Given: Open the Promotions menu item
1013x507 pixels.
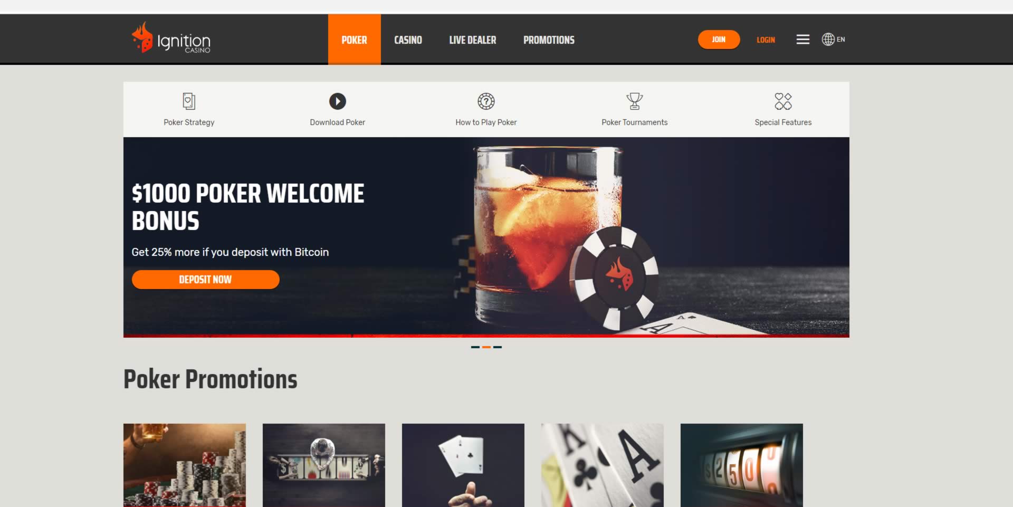Looking at the screenshot, I should (549, 40).
